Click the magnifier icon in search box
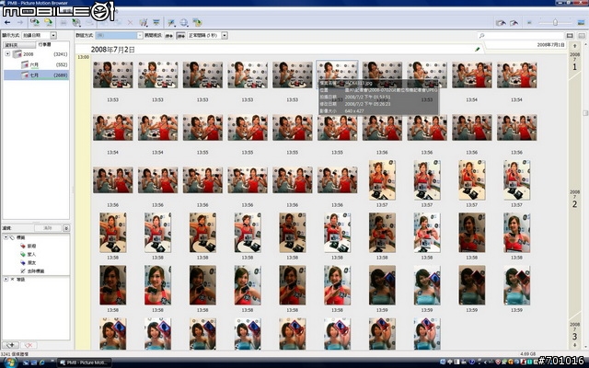The width and height of the screenshot is (589, 368). click(x=481, y=36)
